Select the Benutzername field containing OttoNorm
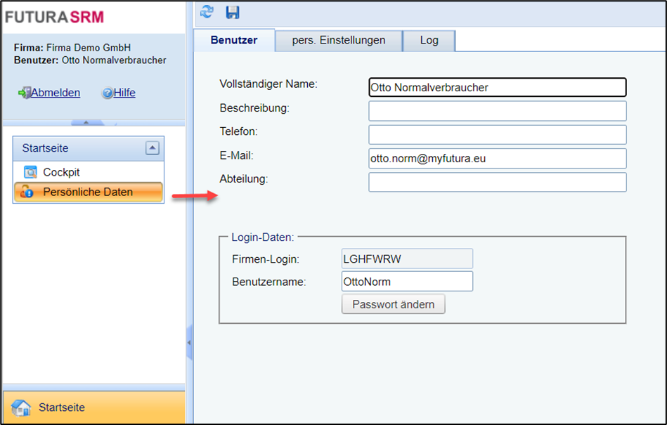 point(406,281)
